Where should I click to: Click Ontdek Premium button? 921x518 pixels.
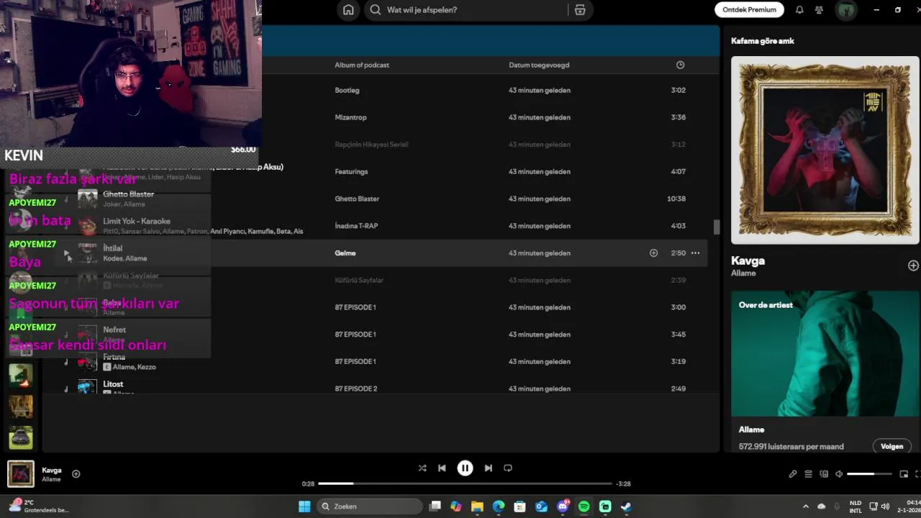coord(749,10)
